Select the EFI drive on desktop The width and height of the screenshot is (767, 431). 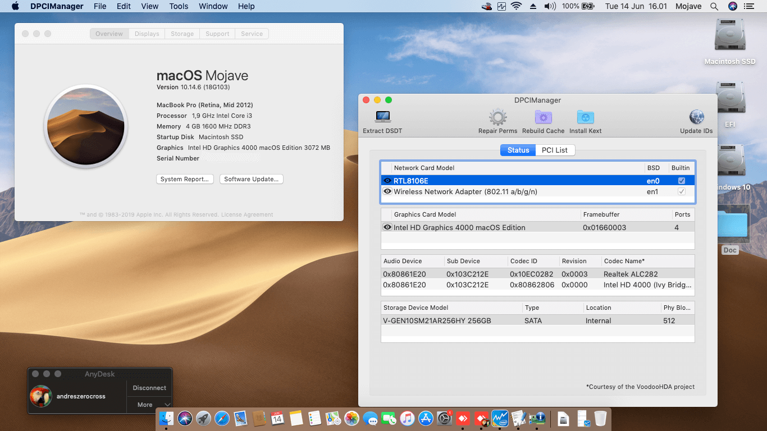click(730, 104)
